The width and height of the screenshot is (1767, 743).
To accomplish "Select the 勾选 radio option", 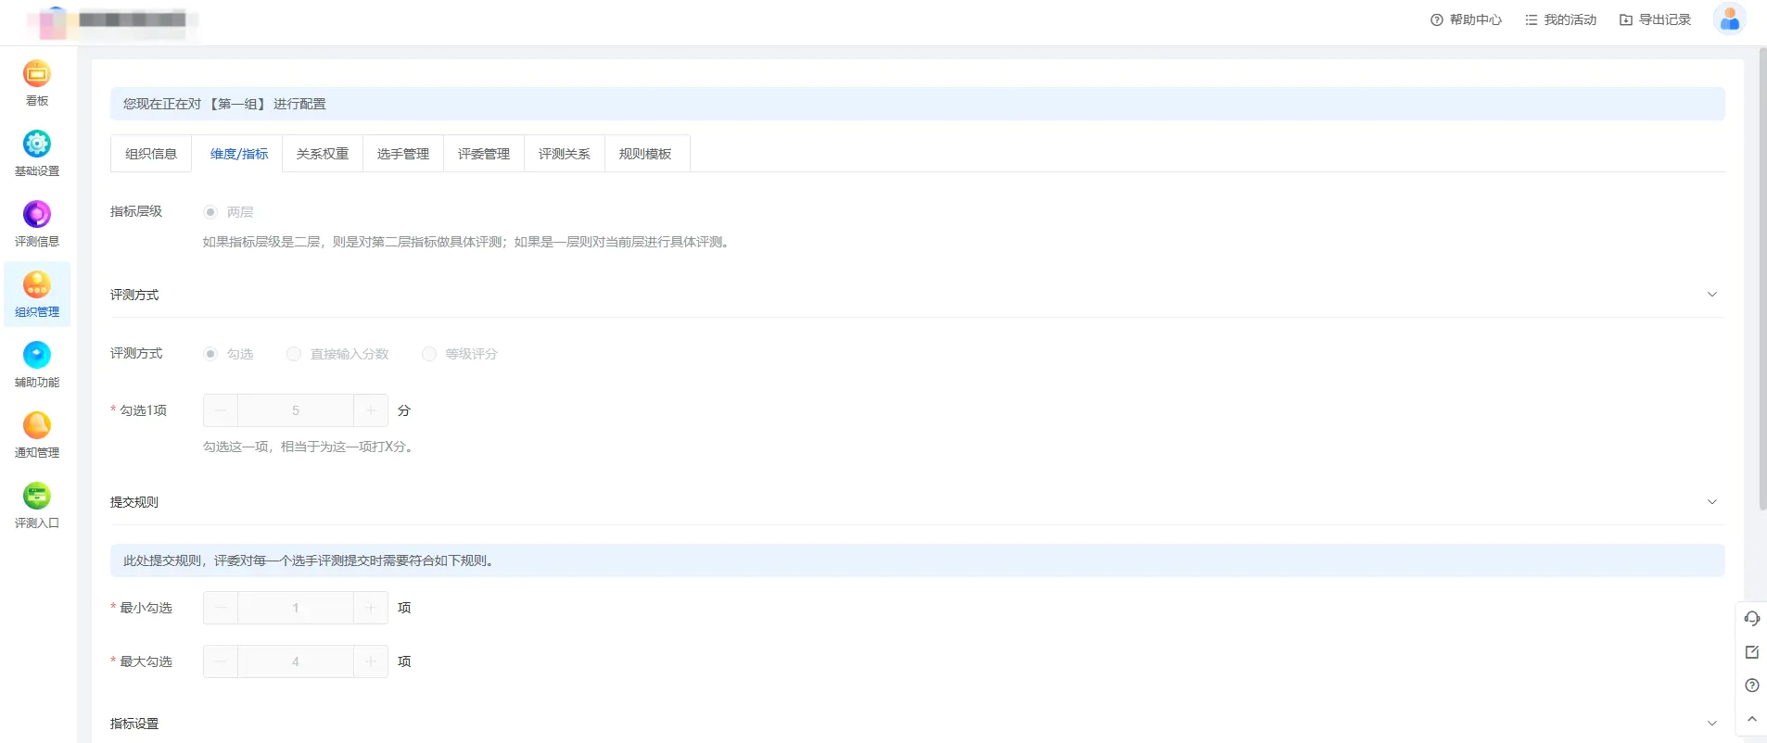I will tap(210, 354).
